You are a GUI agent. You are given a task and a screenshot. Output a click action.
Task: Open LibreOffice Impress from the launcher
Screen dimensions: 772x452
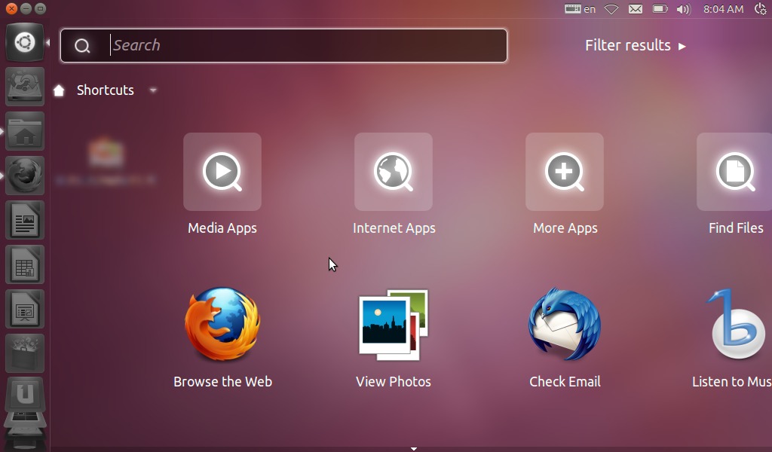(25, 308)
